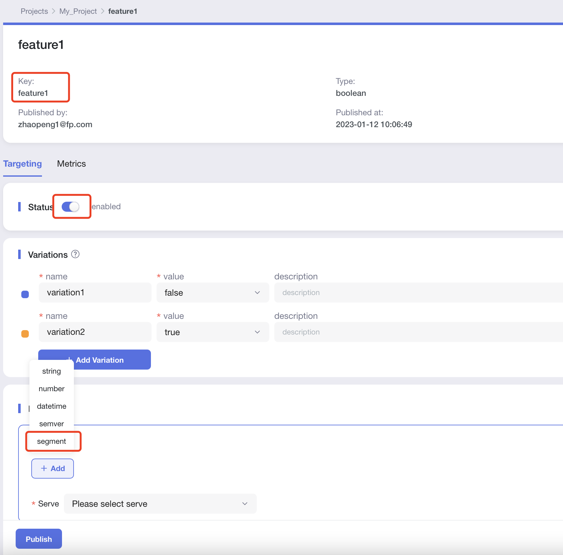Click the + Add condition button
This screenshot has height=555, width=563.
click(x=53, y=469)
